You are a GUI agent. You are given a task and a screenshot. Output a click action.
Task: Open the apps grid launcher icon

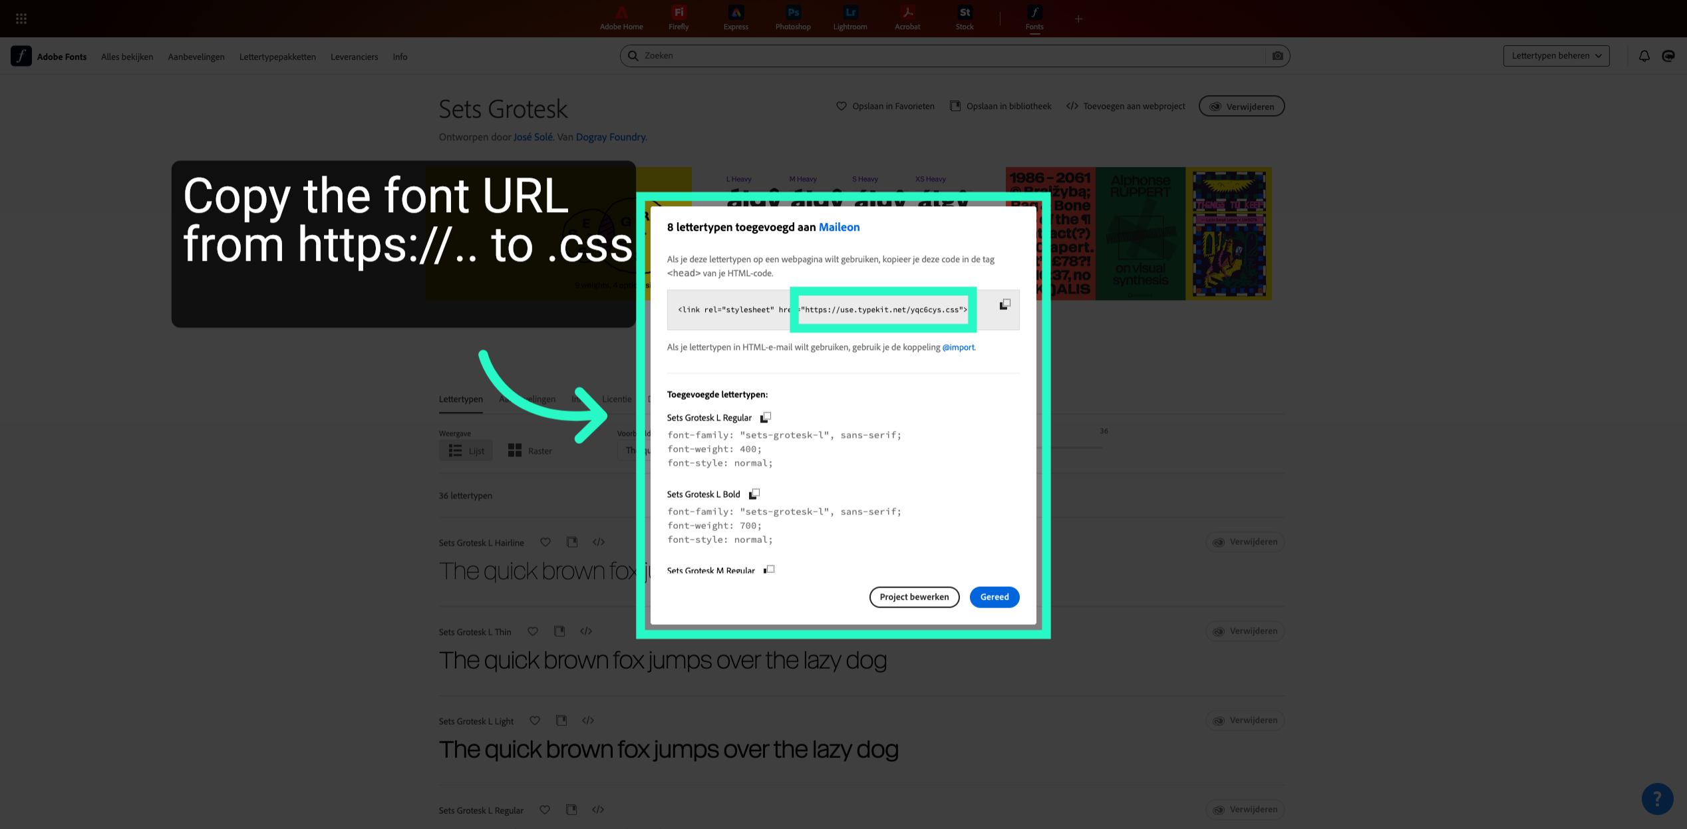coord(21,19)
